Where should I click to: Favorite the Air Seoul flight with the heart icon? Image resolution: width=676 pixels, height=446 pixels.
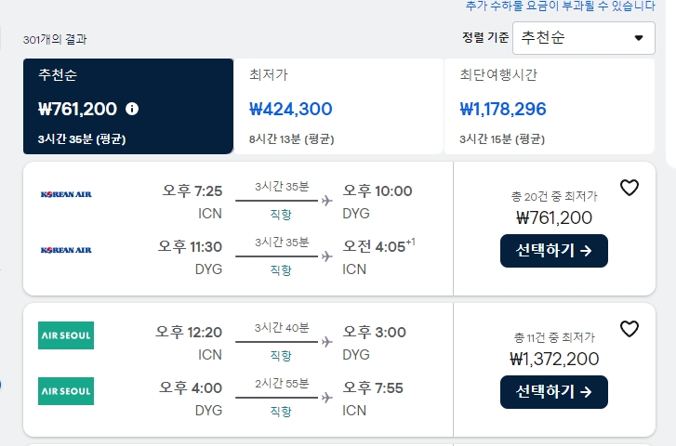(629, 329)
